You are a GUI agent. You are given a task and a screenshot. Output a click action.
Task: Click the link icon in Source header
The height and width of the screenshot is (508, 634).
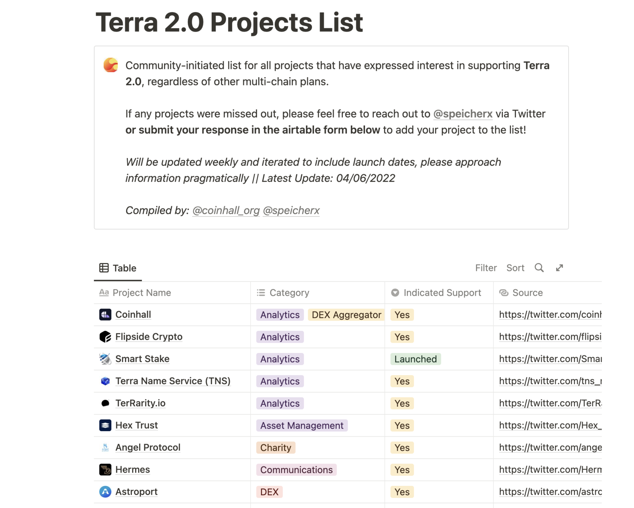(504, 293)
